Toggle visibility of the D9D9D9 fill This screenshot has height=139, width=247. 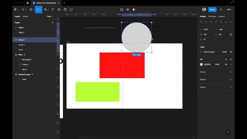pos(226,64)
